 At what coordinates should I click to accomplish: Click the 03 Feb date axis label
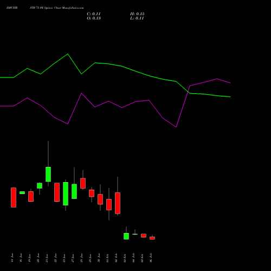click(x=125, y=258)
